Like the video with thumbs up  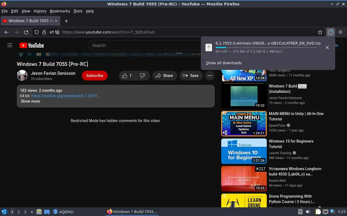[127, 76]
